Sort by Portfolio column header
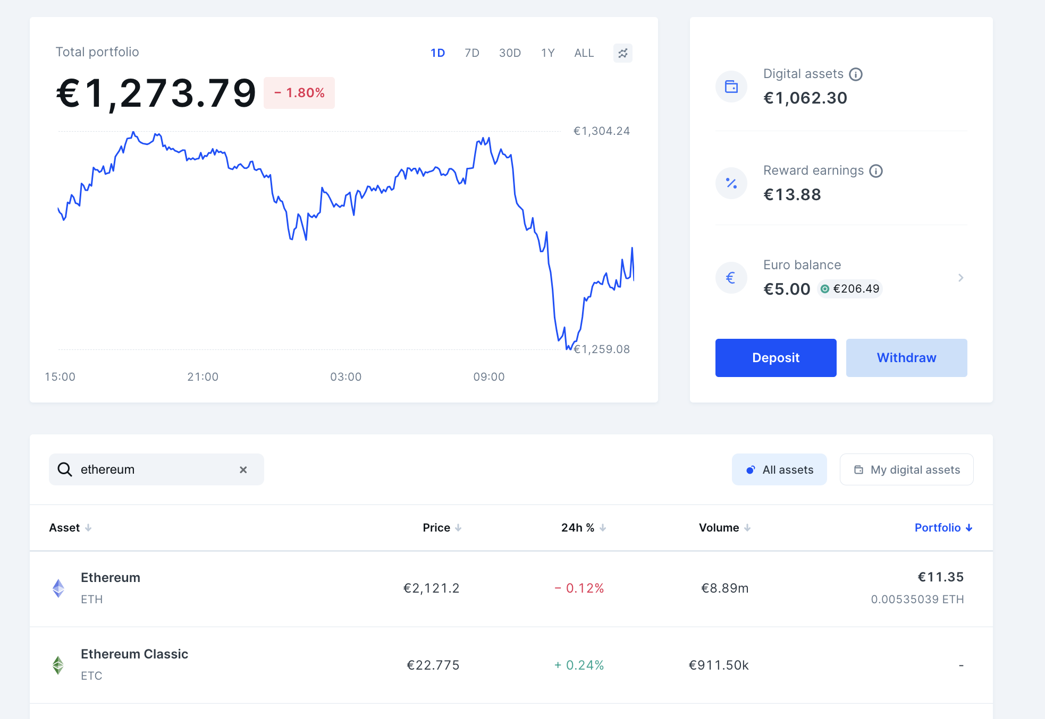The image size is (1045, 719). pyautogui.click(x=943, y=528)
